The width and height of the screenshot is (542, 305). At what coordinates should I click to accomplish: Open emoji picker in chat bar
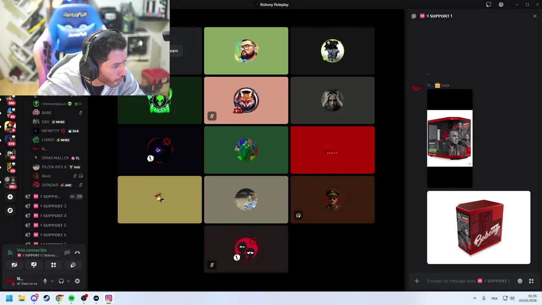520,281
